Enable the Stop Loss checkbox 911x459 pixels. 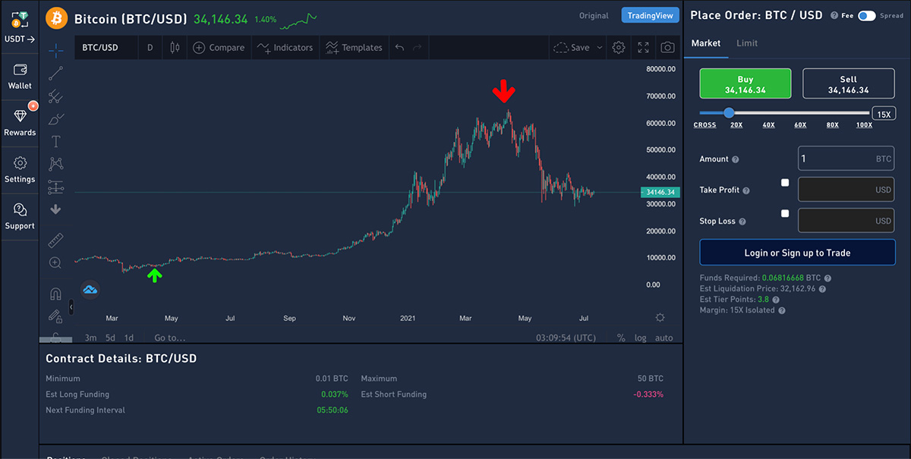[x=785, y=214]
